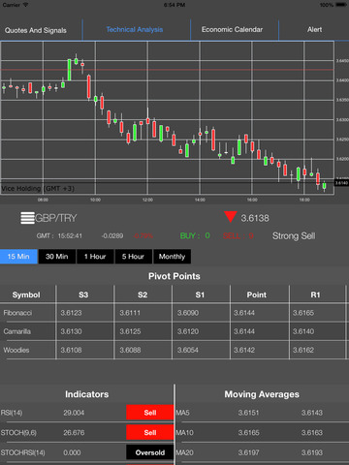Viewport: 349px width, 465px height.
Task: Open the Technical Analysis tab
Action: tap(135, 30)
